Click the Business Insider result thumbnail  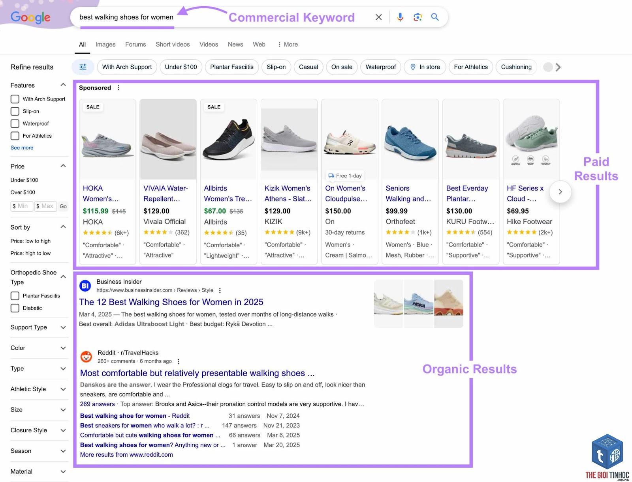pos(419,304)
